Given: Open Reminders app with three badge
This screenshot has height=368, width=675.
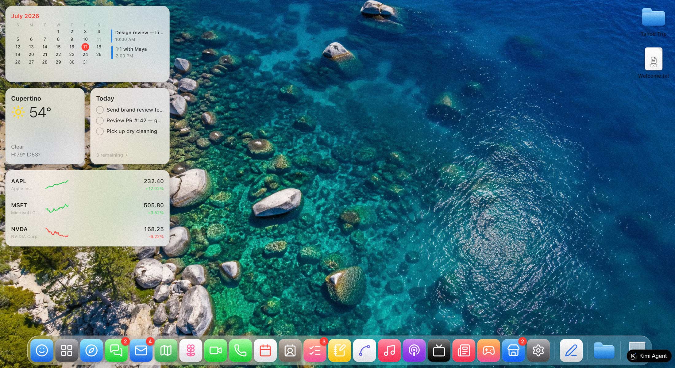Looking at the screenshot, I should click(x=315, y=350).
